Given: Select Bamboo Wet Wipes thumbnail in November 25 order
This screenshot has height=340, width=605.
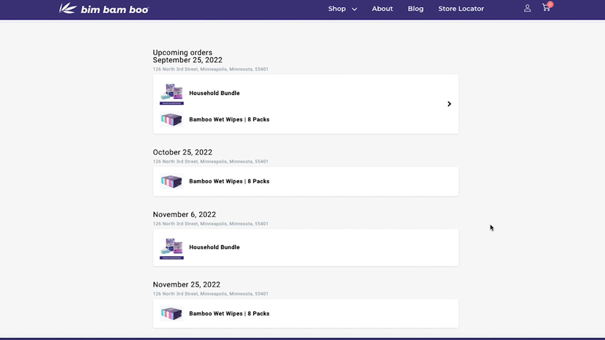Looking at the screenshot, I should coord(172,314).
